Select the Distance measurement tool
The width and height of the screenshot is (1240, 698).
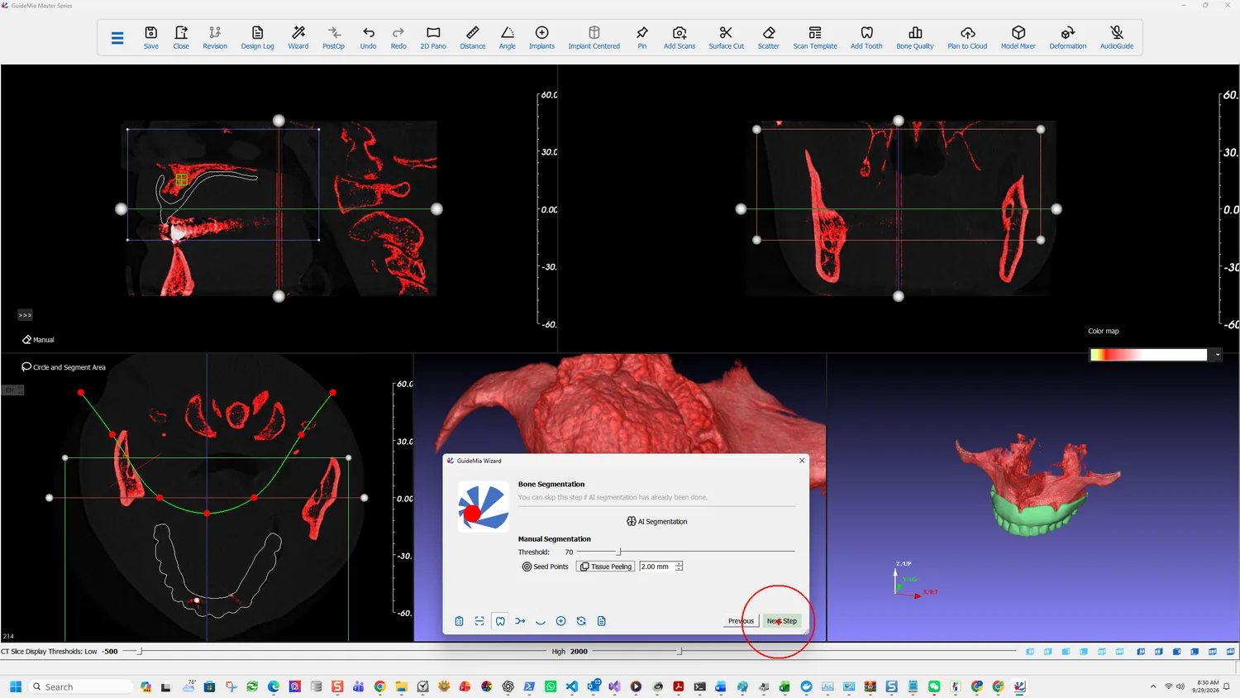[473, 37]
